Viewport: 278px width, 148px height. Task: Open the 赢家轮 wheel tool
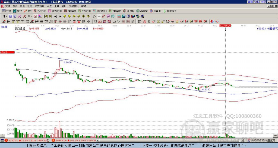click(x=142, y=11)
